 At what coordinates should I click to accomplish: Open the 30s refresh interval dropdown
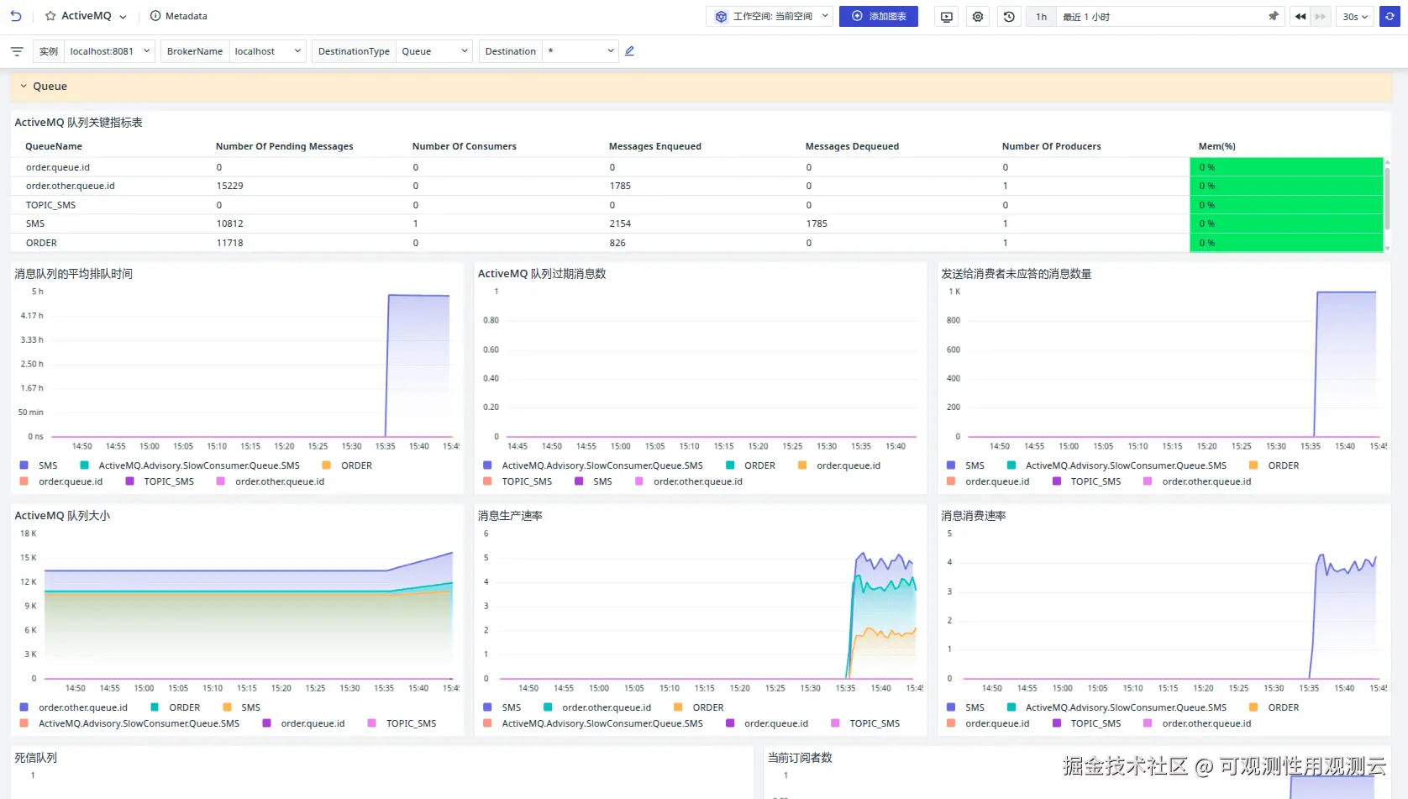click(x=1355, y=17)
